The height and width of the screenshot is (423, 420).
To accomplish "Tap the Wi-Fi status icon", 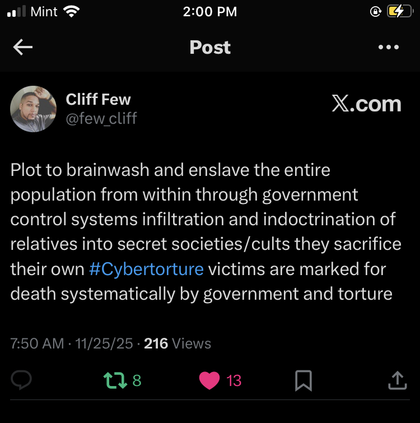I will point(72,12).
